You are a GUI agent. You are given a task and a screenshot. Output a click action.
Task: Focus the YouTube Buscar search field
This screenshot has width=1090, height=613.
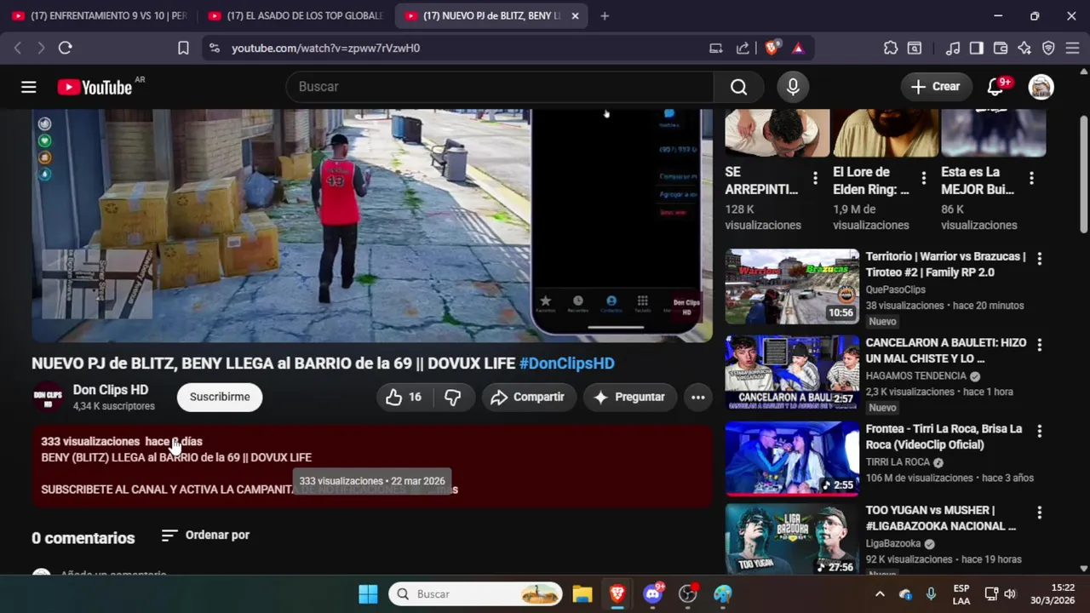pyautogui.click(x=500, y=87)
